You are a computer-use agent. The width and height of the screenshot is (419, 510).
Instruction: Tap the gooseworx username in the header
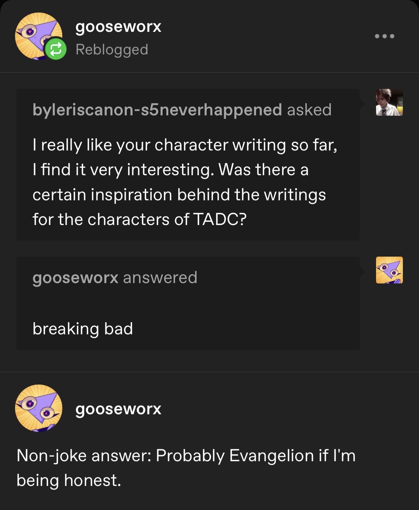coord(118,27)
